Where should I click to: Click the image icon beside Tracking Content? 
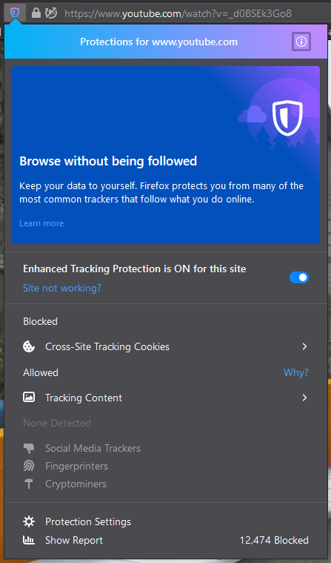pos(29,397)
